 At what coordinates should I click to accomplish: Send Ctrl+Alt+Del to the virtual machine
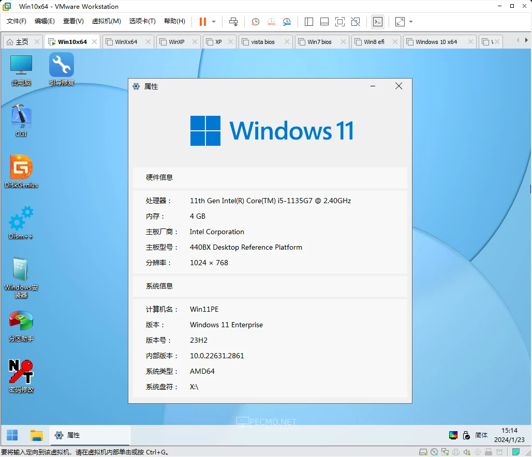click(x=233, y=22)
